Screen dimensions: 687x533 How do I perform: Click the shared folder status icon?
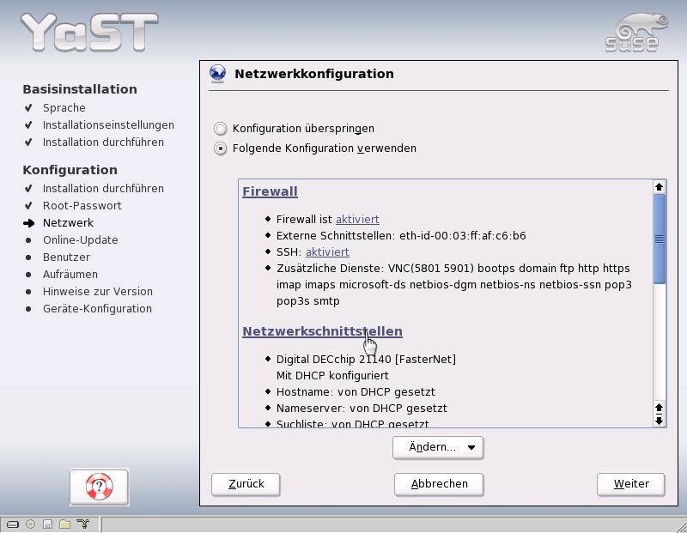coord(65,524)
